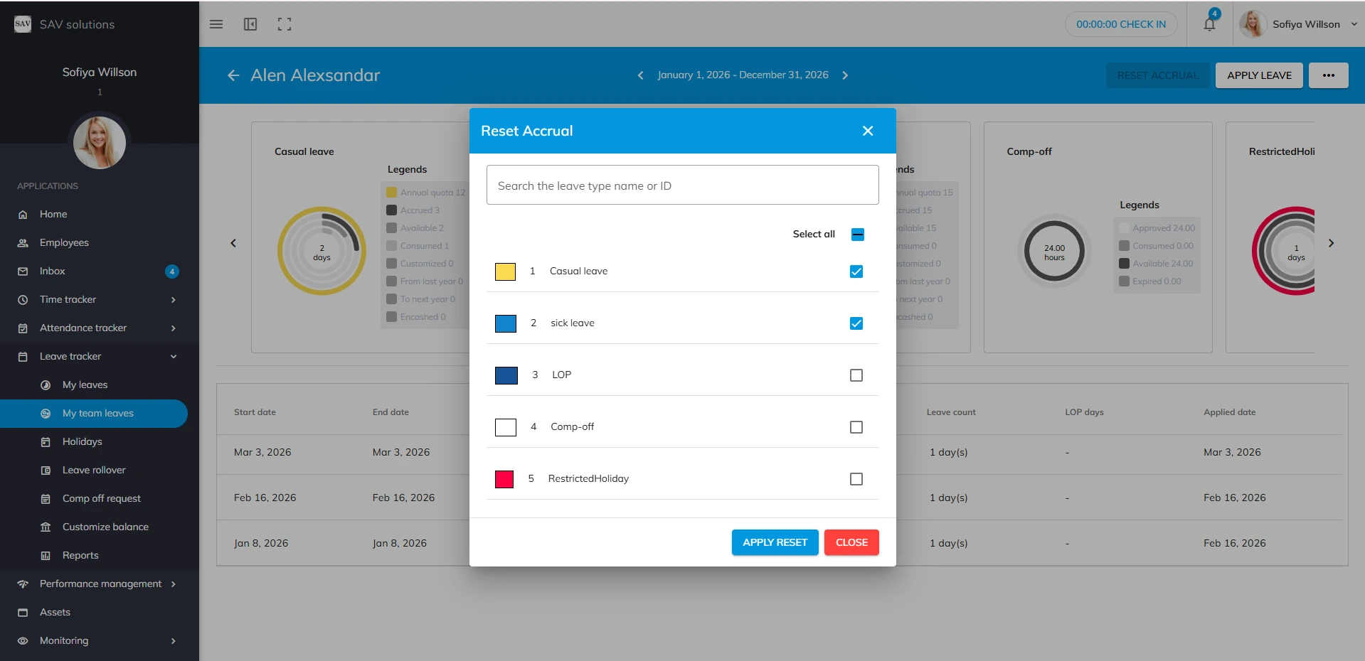
Task: Navigate to Comp off request
Action: pos(101,499)
